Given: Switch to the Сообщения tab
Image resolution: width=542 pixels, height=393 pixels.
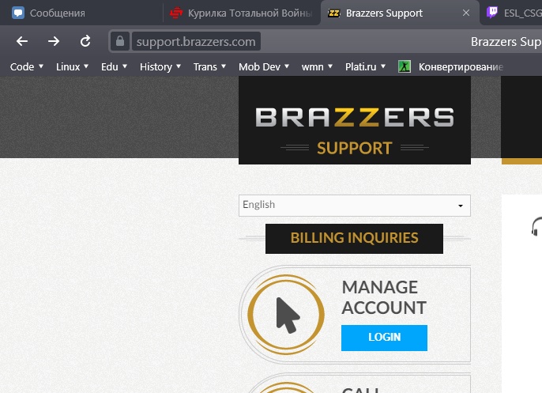Looking at the screenshot, I should coord(81,13).
